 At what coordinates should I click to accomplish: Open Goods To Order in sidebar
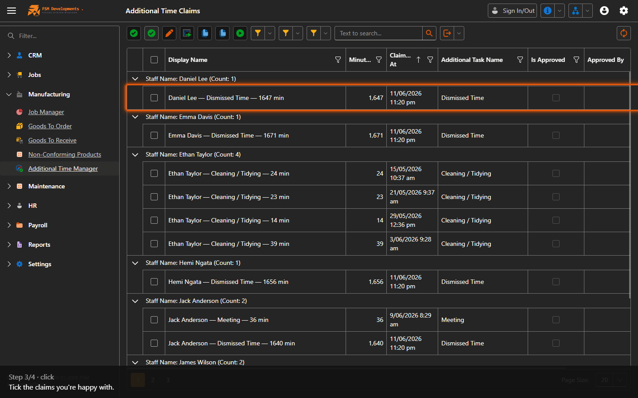click(50, 126)
